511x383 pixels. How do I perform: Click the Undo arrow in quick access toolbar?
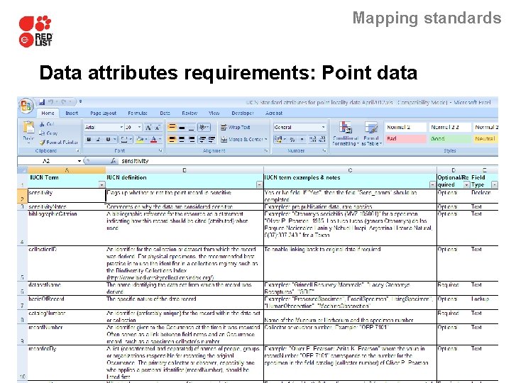click(x=51, y=102)
